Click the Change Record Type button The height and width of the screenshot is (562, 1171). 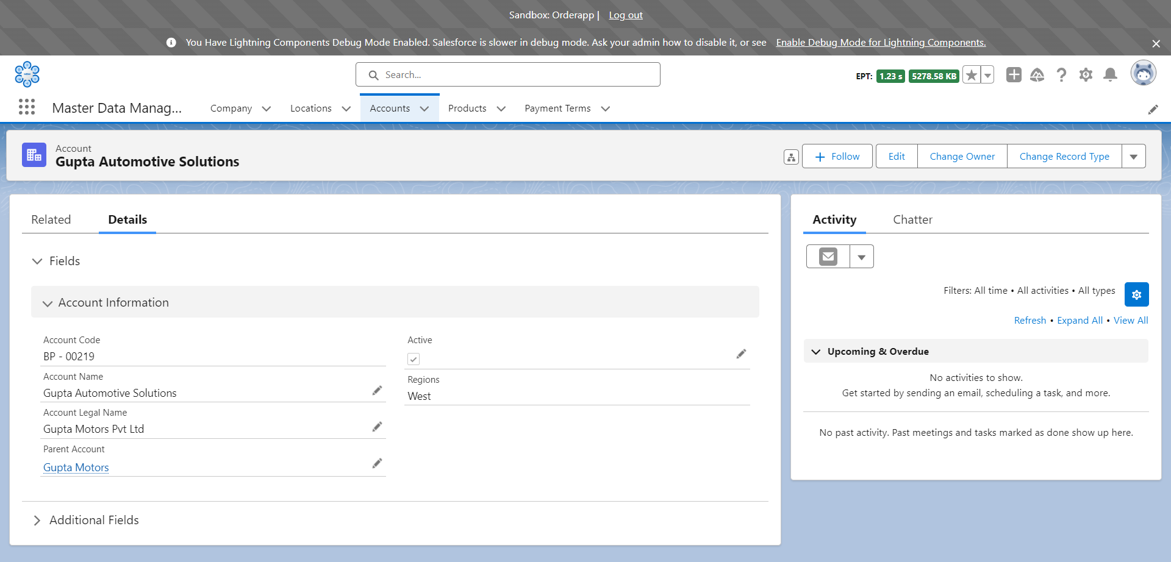click(x=1064, y=156)
